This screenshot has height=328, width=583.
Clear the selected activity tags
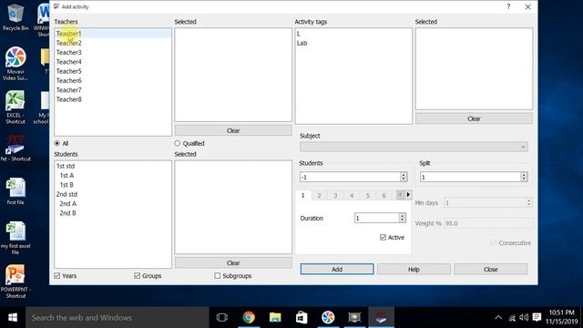point(474,118)
